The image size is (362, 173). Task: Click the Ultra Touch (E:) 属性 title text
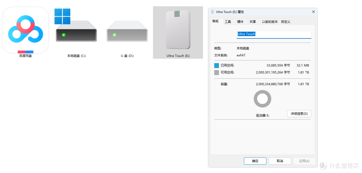coord(230,12)
